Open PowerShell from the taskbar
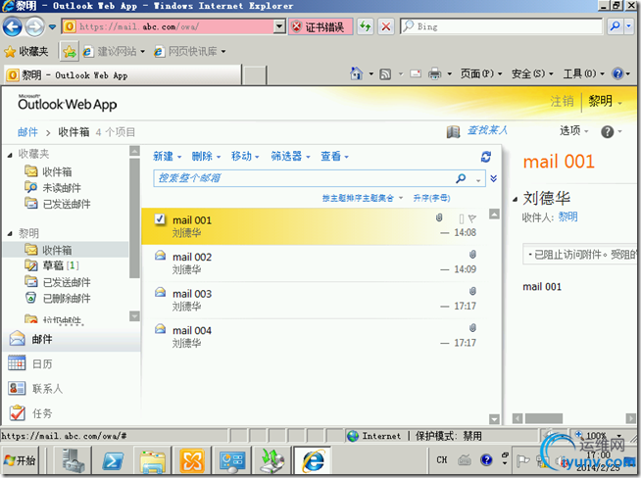The image size is (641, 478). click(x=113, y=460)
